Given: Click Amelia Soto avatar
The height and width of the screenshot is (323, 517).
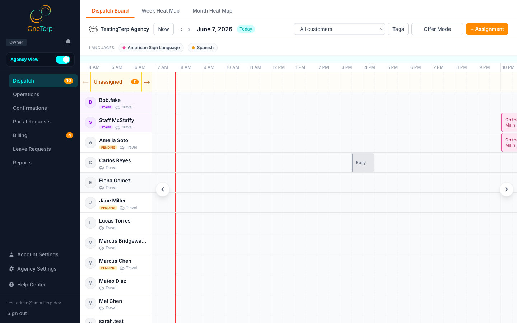Looking at the screenshot, I should tap(90, 142).
